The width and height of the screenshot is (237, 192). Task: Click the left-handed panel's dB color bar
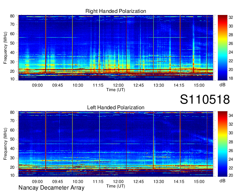222,144
